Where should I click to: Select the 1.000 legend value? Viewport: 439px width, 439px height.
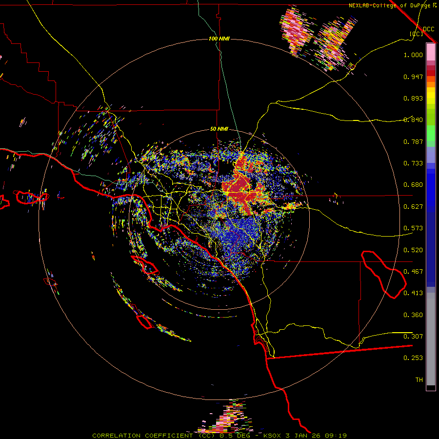[x=413, y=55]
